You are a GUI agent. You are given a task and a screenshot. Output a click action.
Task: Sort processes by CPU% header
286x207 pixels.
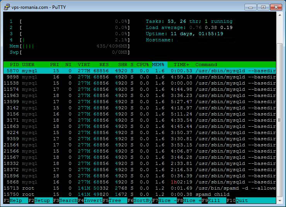[x=143, y=64]
